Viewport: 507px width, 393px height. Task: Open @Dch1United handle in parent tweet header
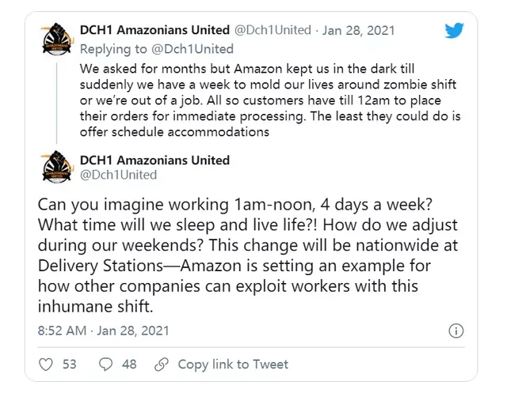(273, 30)
